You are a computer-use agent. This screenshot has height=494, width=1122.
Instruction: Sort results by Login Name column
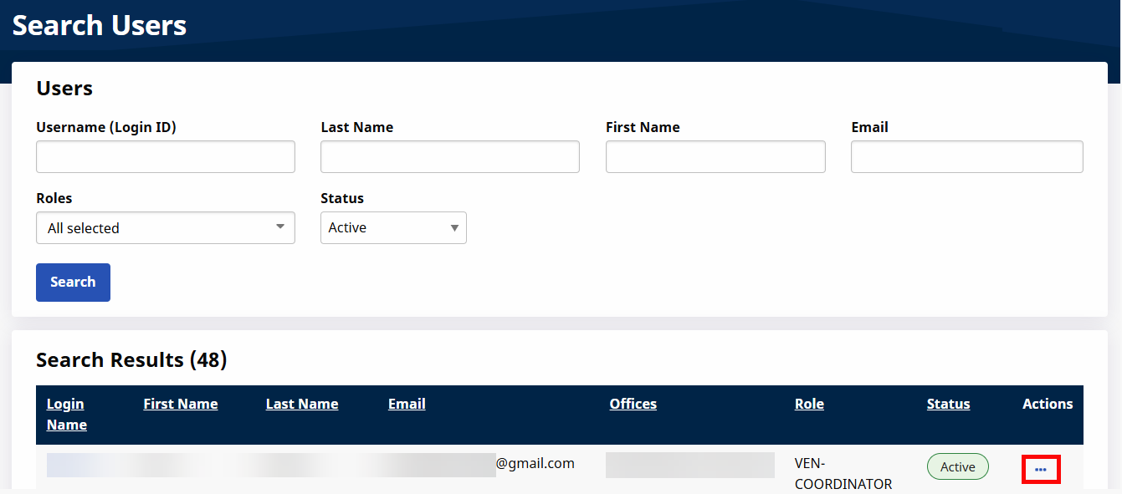click(x=66, y=414)
